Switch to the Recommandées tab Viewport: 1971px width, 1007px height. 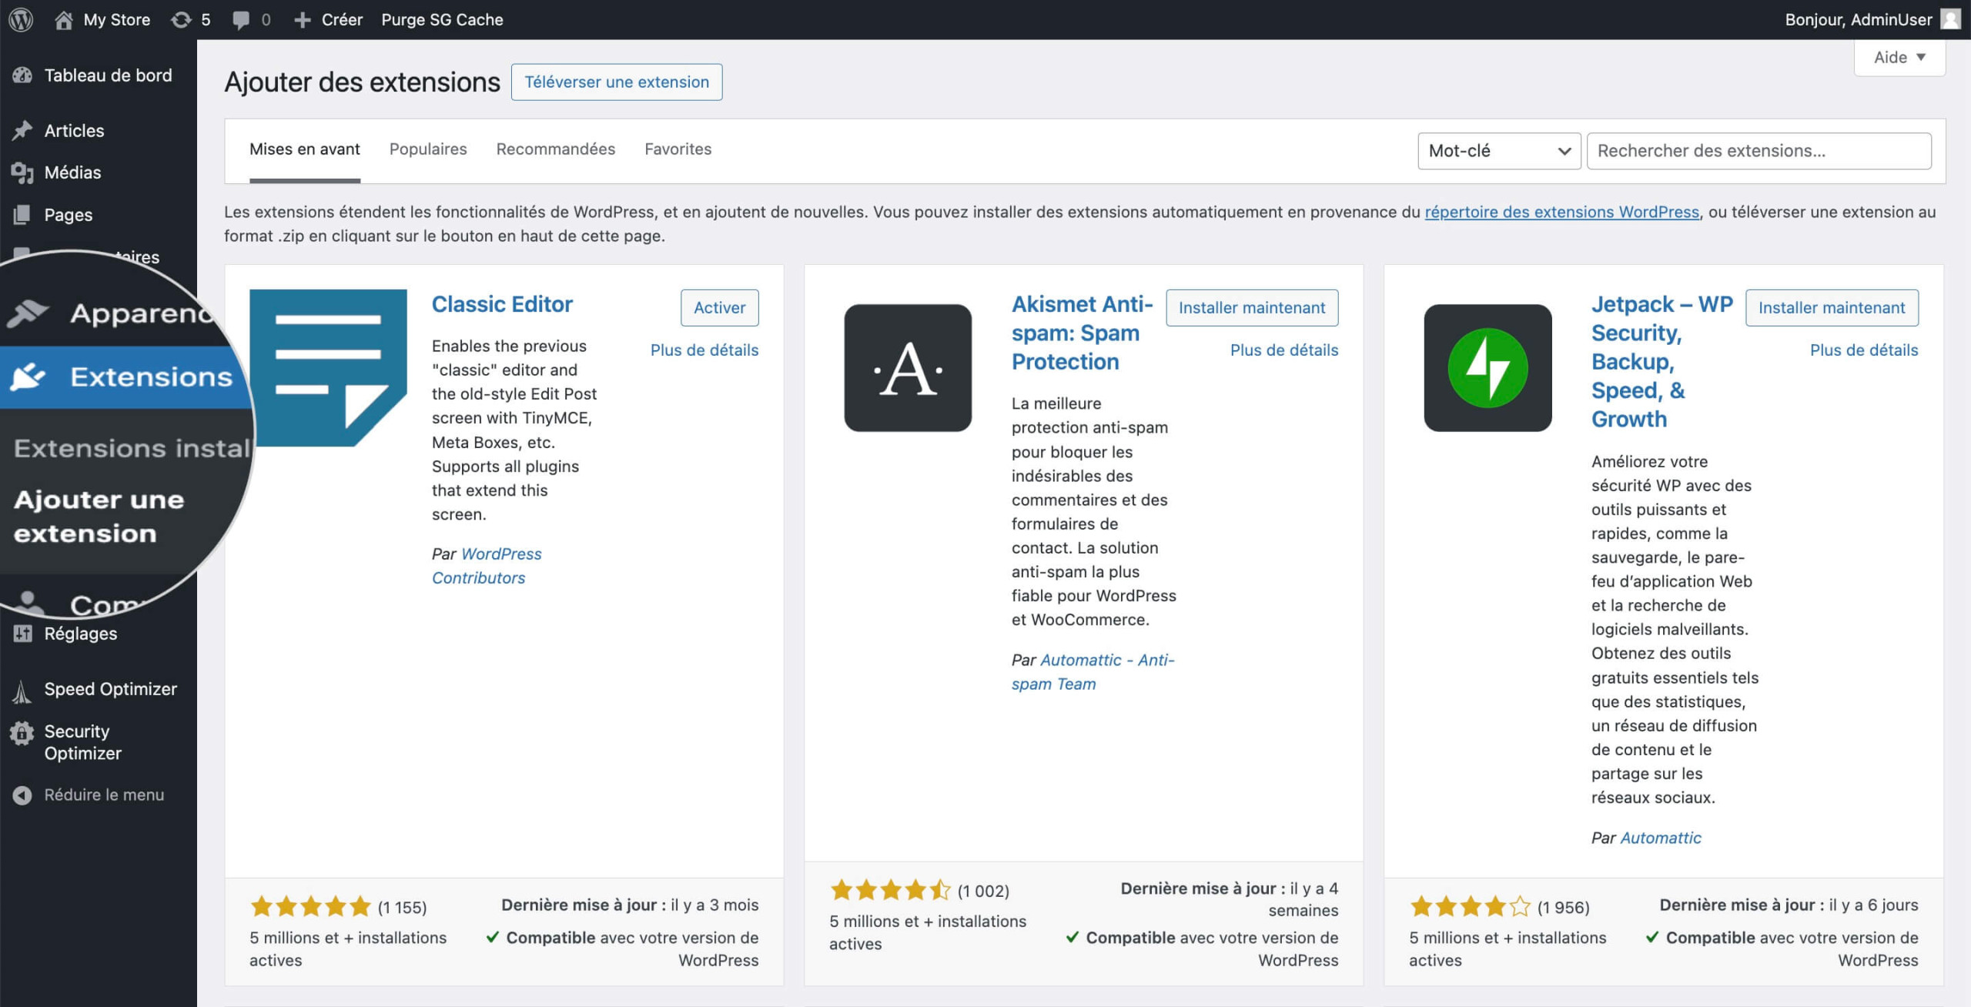556,149
